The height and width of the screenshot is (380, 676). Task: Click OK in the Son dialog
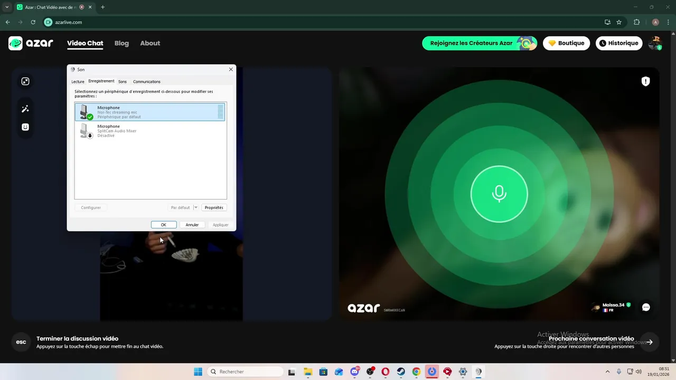164,225
